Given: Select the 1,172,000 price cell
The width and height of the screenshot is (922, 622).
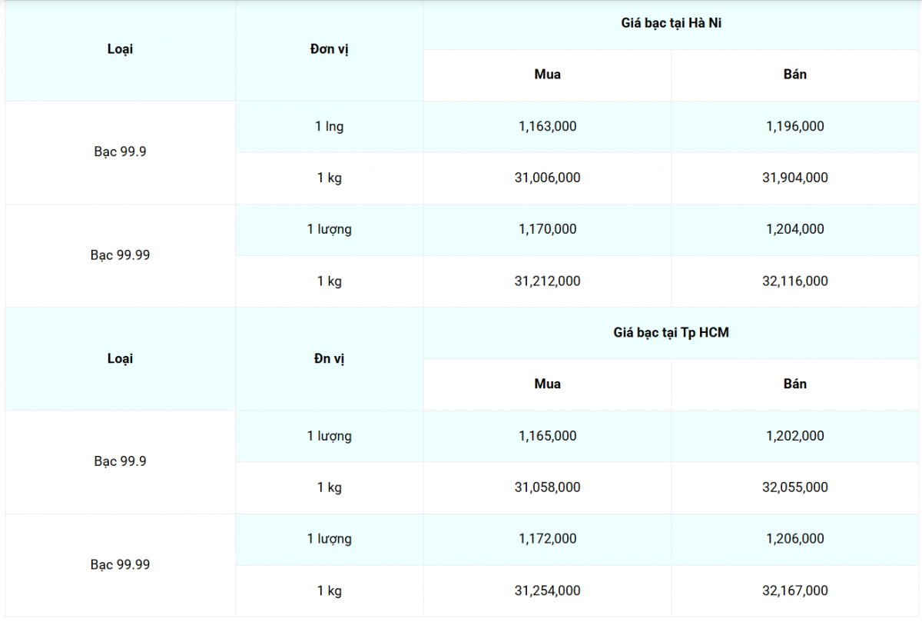Looking at the screenshot, I should 547,539.
